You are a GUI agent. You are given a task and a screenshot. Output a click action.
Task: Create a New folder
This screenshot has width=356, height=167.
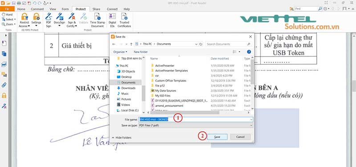coord(141,52)
